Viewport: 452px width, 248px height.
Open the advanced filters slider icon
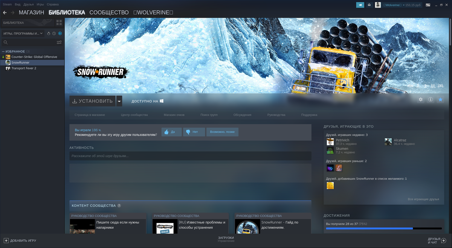(x=59, y=43)
